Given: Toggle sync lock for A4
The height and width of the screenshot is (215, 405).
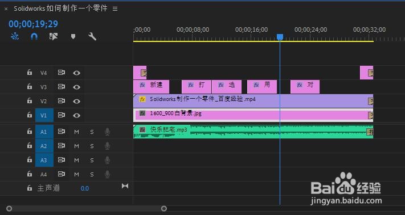Looking at the screenshot, I should point(61,174).
